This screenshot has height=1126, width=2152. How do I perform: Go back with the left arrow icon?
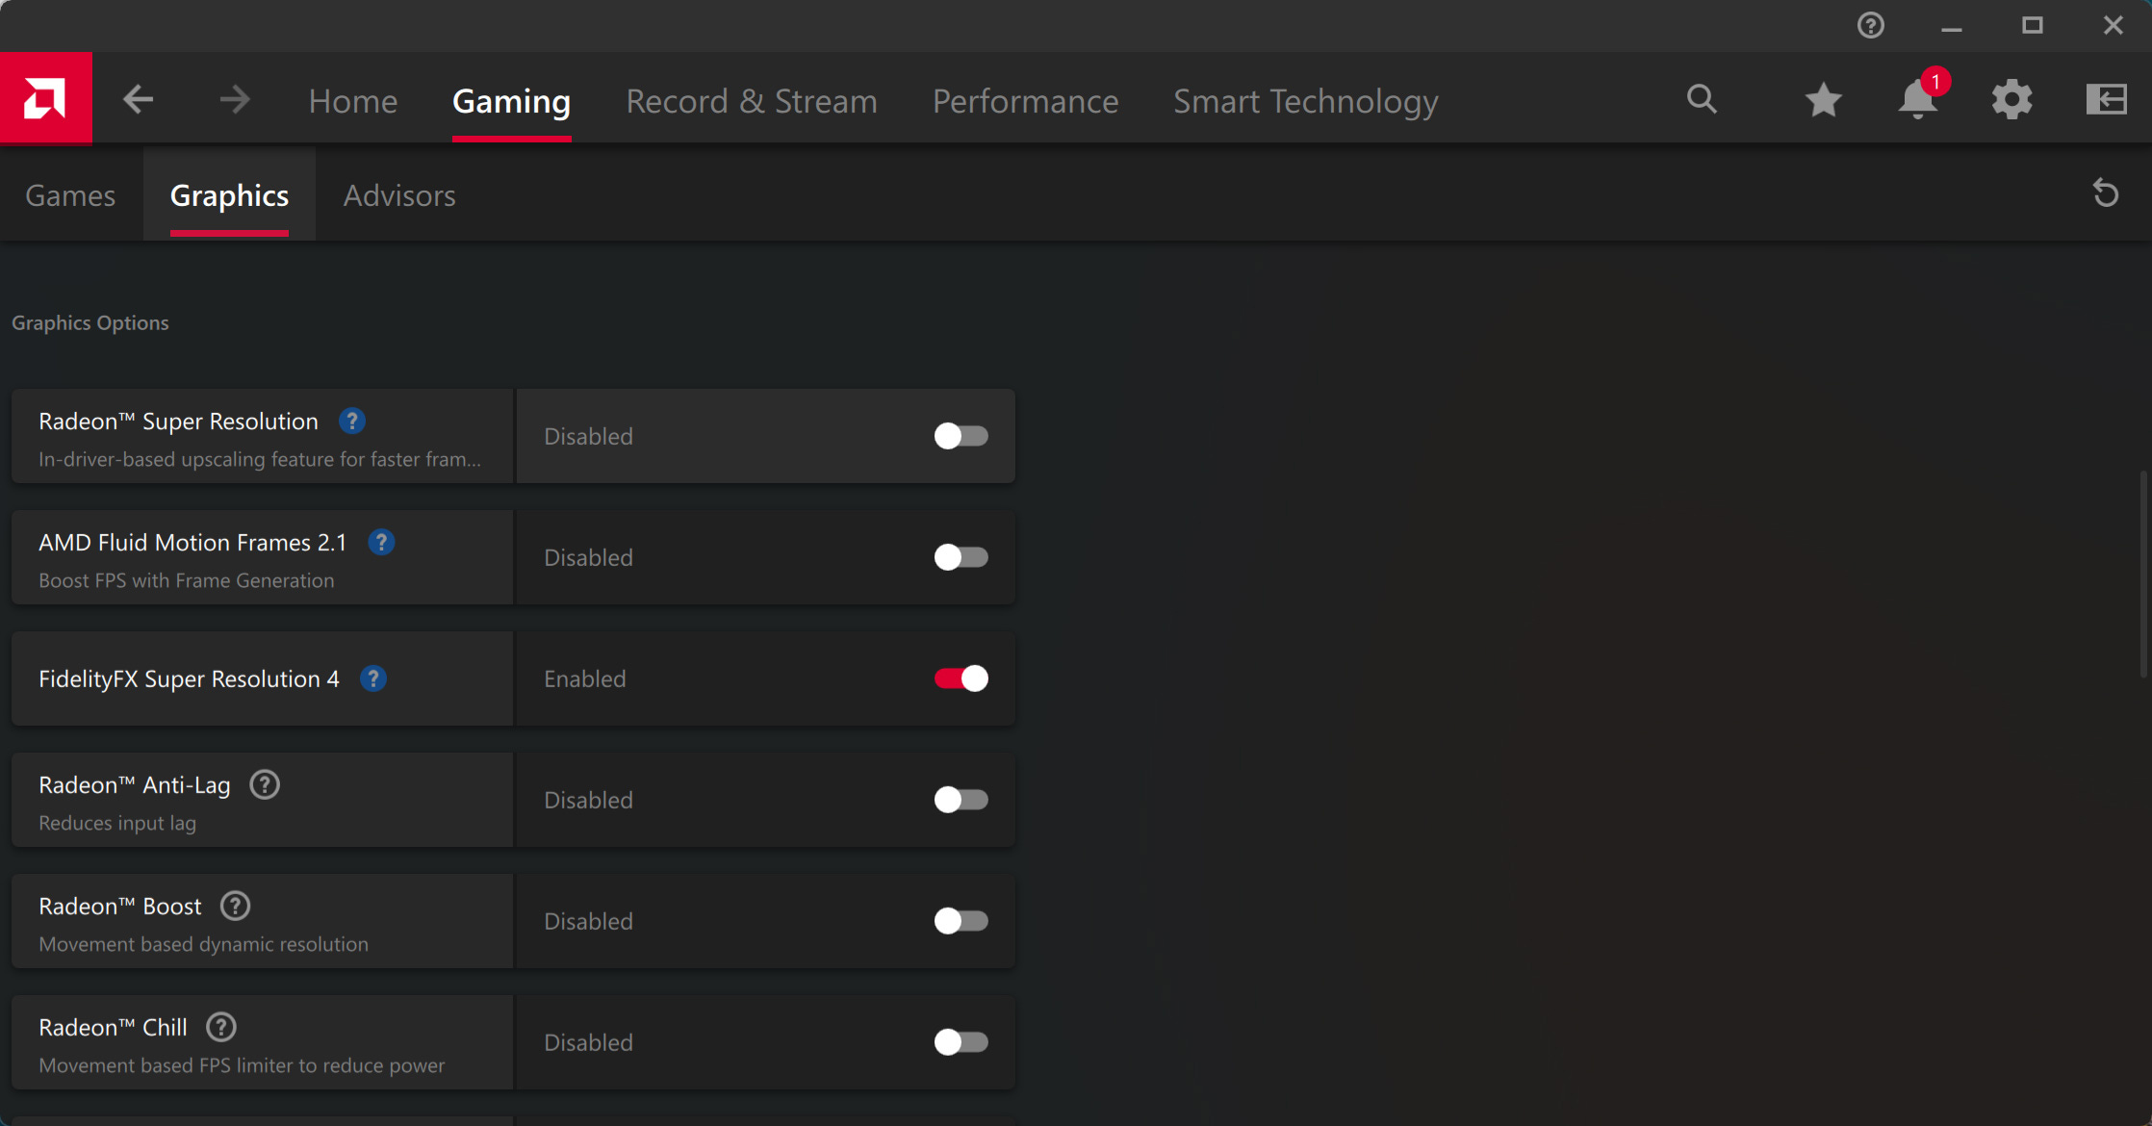139,99
